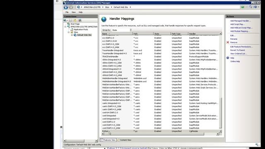Open the dropdown arrow after Default Web Site breadcrumb
This screenshot has width=265, height=149.
tap(130, 7)
